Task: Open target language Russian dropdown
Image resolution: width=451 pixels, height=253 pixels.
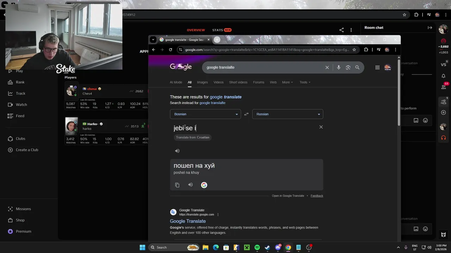Action: click(x=288, y=114)
